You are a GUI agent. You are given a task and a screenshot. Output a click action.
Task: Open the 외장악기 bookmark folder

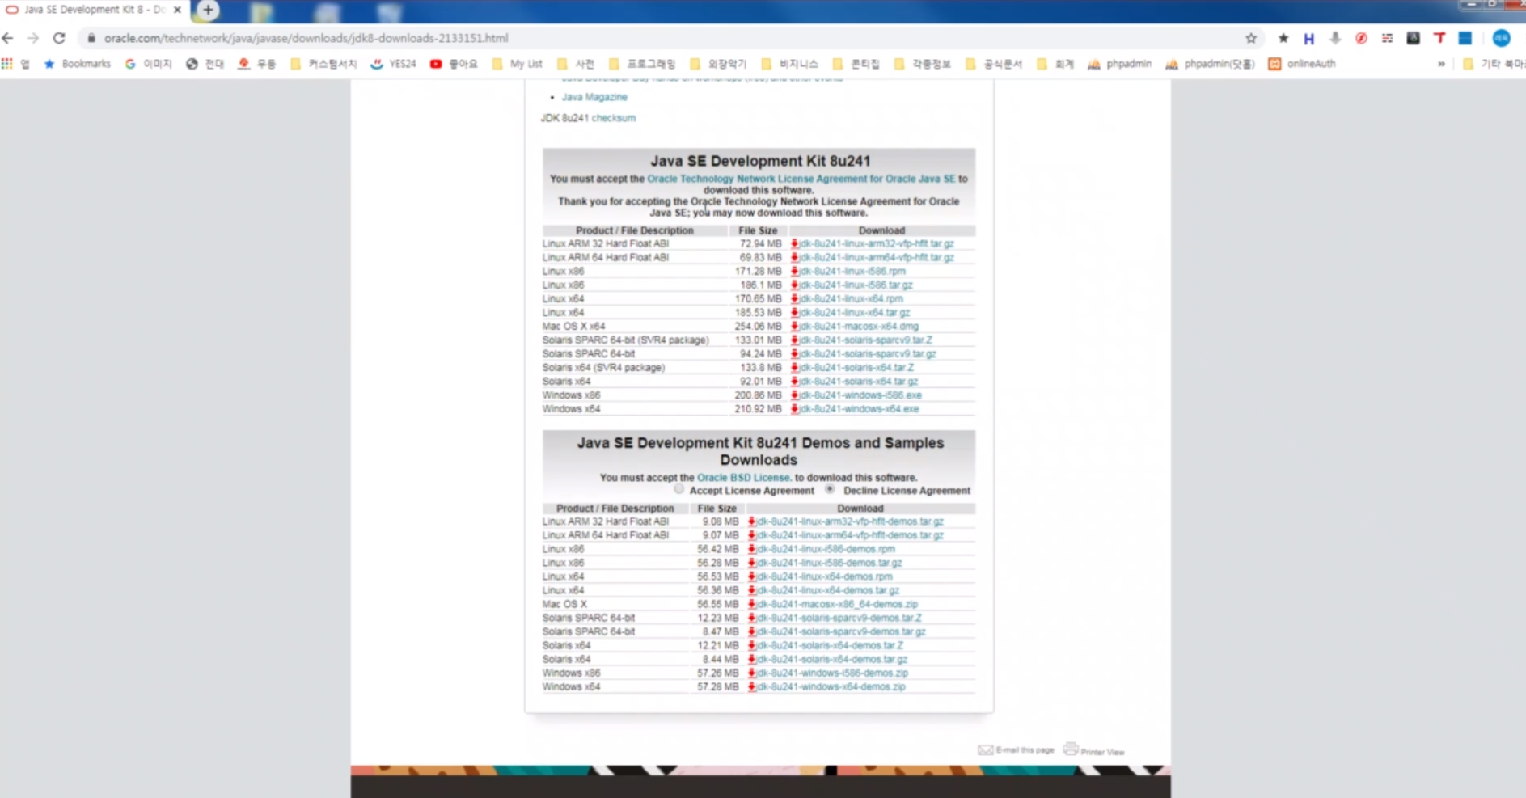tap(718, 64)
